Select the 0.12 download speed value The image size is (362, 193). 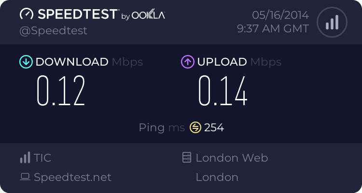(x=61, y=91)
